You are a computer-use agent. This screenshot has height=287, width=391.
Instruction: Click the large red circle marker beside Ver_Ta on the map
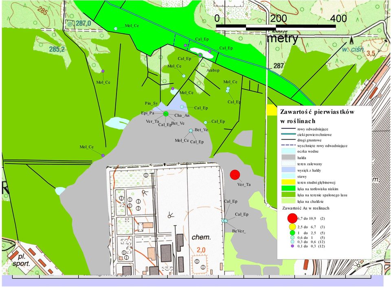(235, 175)
